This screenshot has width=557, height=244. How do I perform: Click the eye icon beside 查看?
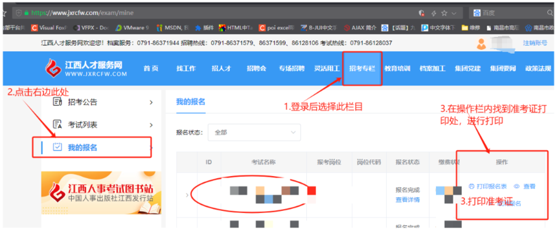(517, 186)
